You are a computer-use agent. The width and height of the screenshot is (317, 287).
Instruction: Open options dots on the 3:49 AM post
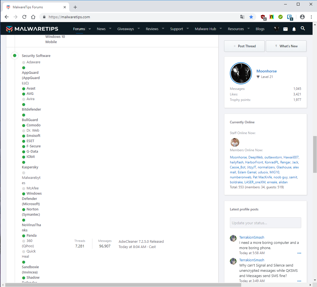299,281
